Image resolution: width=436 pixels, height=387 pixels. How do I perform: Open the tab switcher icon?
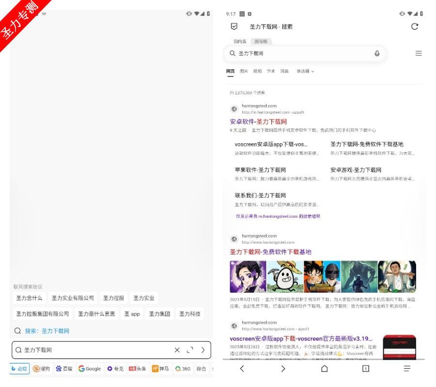pyautogui.click(x=366, y=369)
